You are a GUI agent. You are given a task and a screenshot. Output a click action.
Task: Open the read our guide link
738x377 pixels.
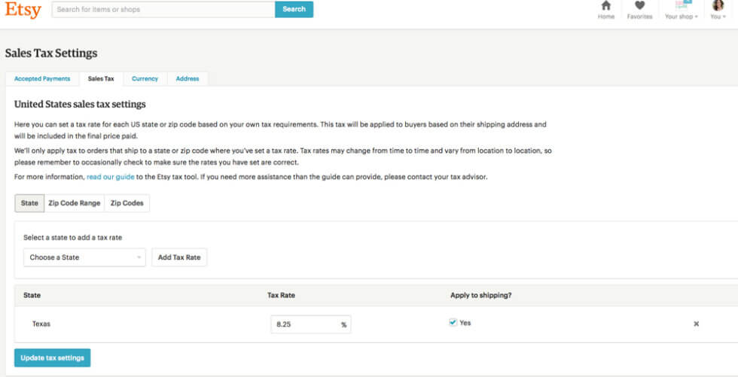tap(110, 177)
